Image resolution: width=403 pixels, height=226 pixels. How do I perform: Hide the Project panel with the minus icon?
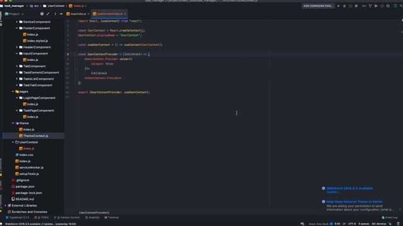(61, 14)
